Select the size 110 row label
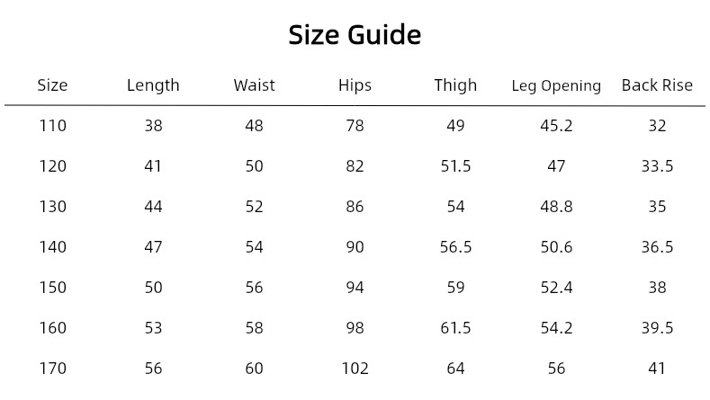The height and width of the screenshot is (400, 710). click(x=53, y=126)
